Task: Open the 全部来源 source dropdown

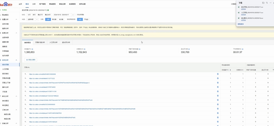Action: [32, 19]
